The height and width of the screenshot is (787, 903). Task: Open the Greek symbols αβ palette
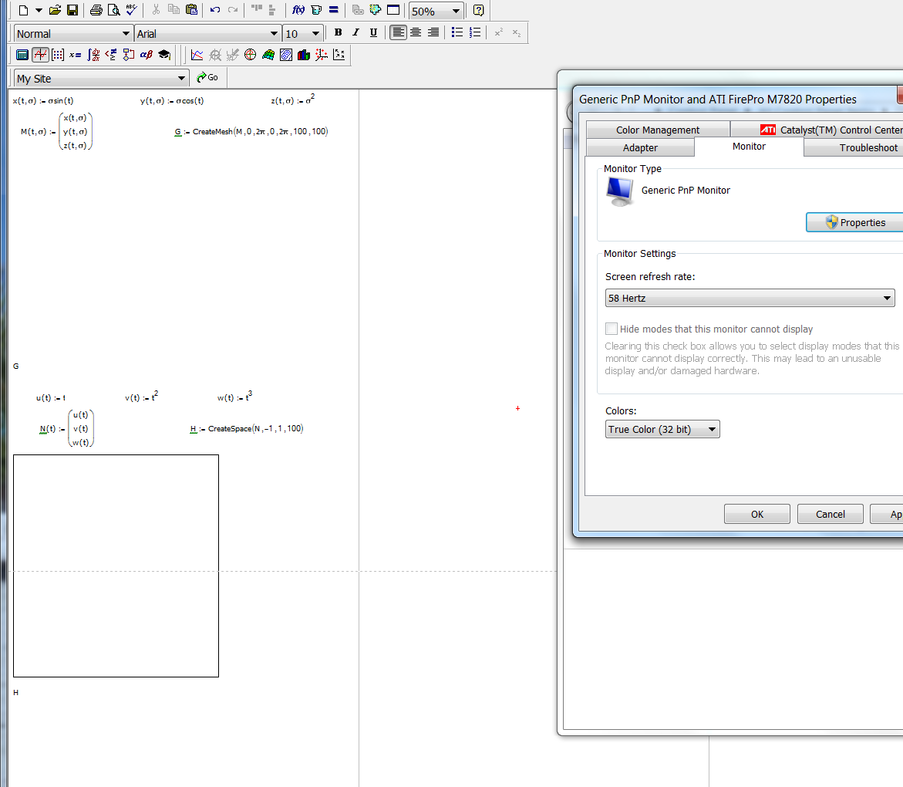147,55
